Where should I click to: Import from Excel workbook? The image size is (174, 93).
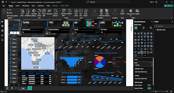tap(28, 13)
